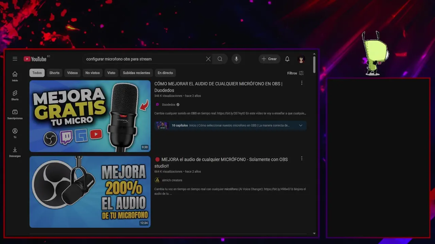Click the Duodedos video description snippet
The height and width of the screenshot is (244, 435).
point(230,114)
